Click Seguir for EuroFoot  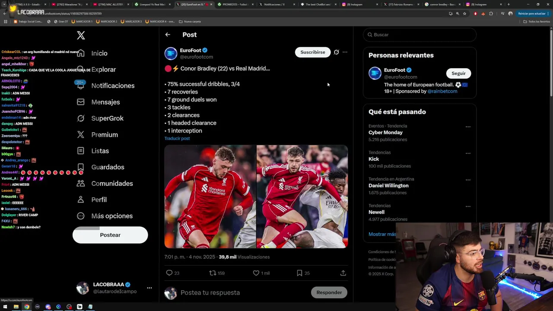coord(458,73)
